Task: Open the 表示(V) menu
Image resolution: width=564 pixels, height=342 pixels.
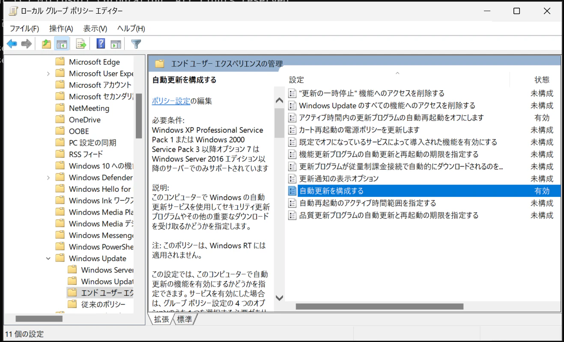Action: [95, 29]
